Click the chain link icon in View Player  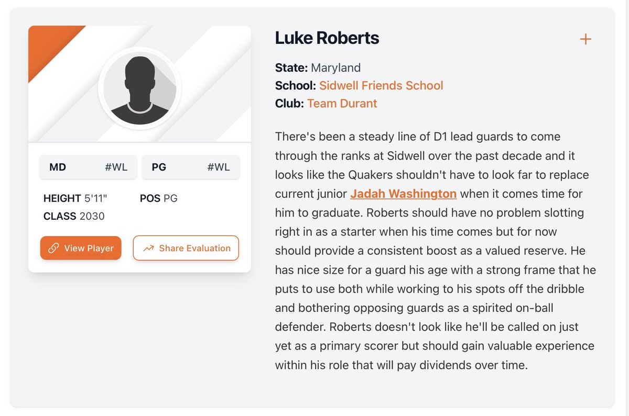click(x=53, y=248)
